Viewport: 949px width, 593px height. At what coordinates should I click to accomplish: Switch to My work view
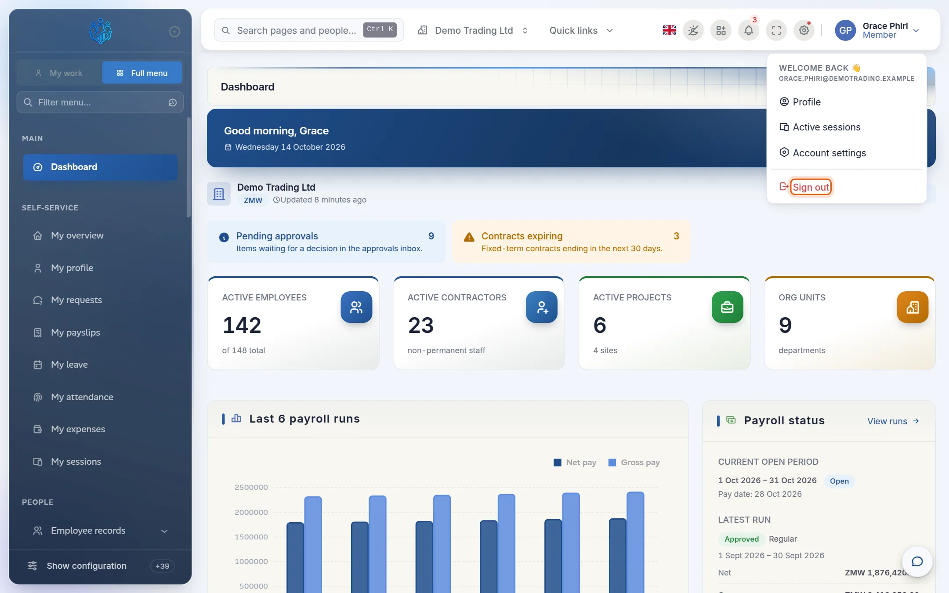tap(59, 73)
